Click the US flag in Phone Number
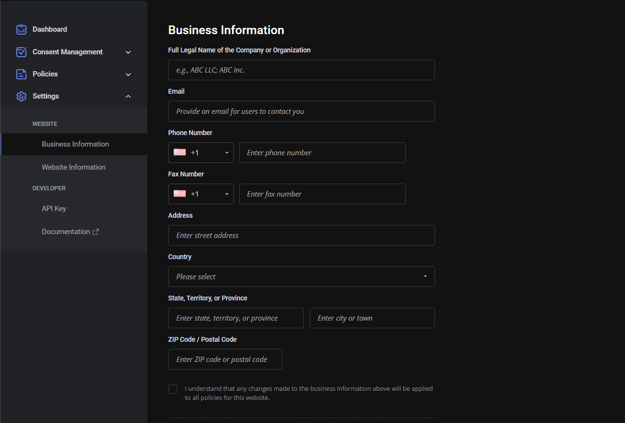Screen dimensions: 625x423 pyautogui.click(x=179, y=152)
